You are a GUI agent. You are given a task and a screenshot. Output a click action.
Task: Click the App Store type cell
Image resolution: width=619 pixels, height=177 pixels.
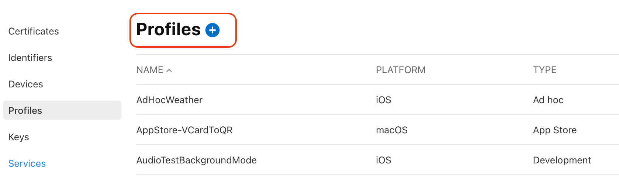[x=555, y=130]
